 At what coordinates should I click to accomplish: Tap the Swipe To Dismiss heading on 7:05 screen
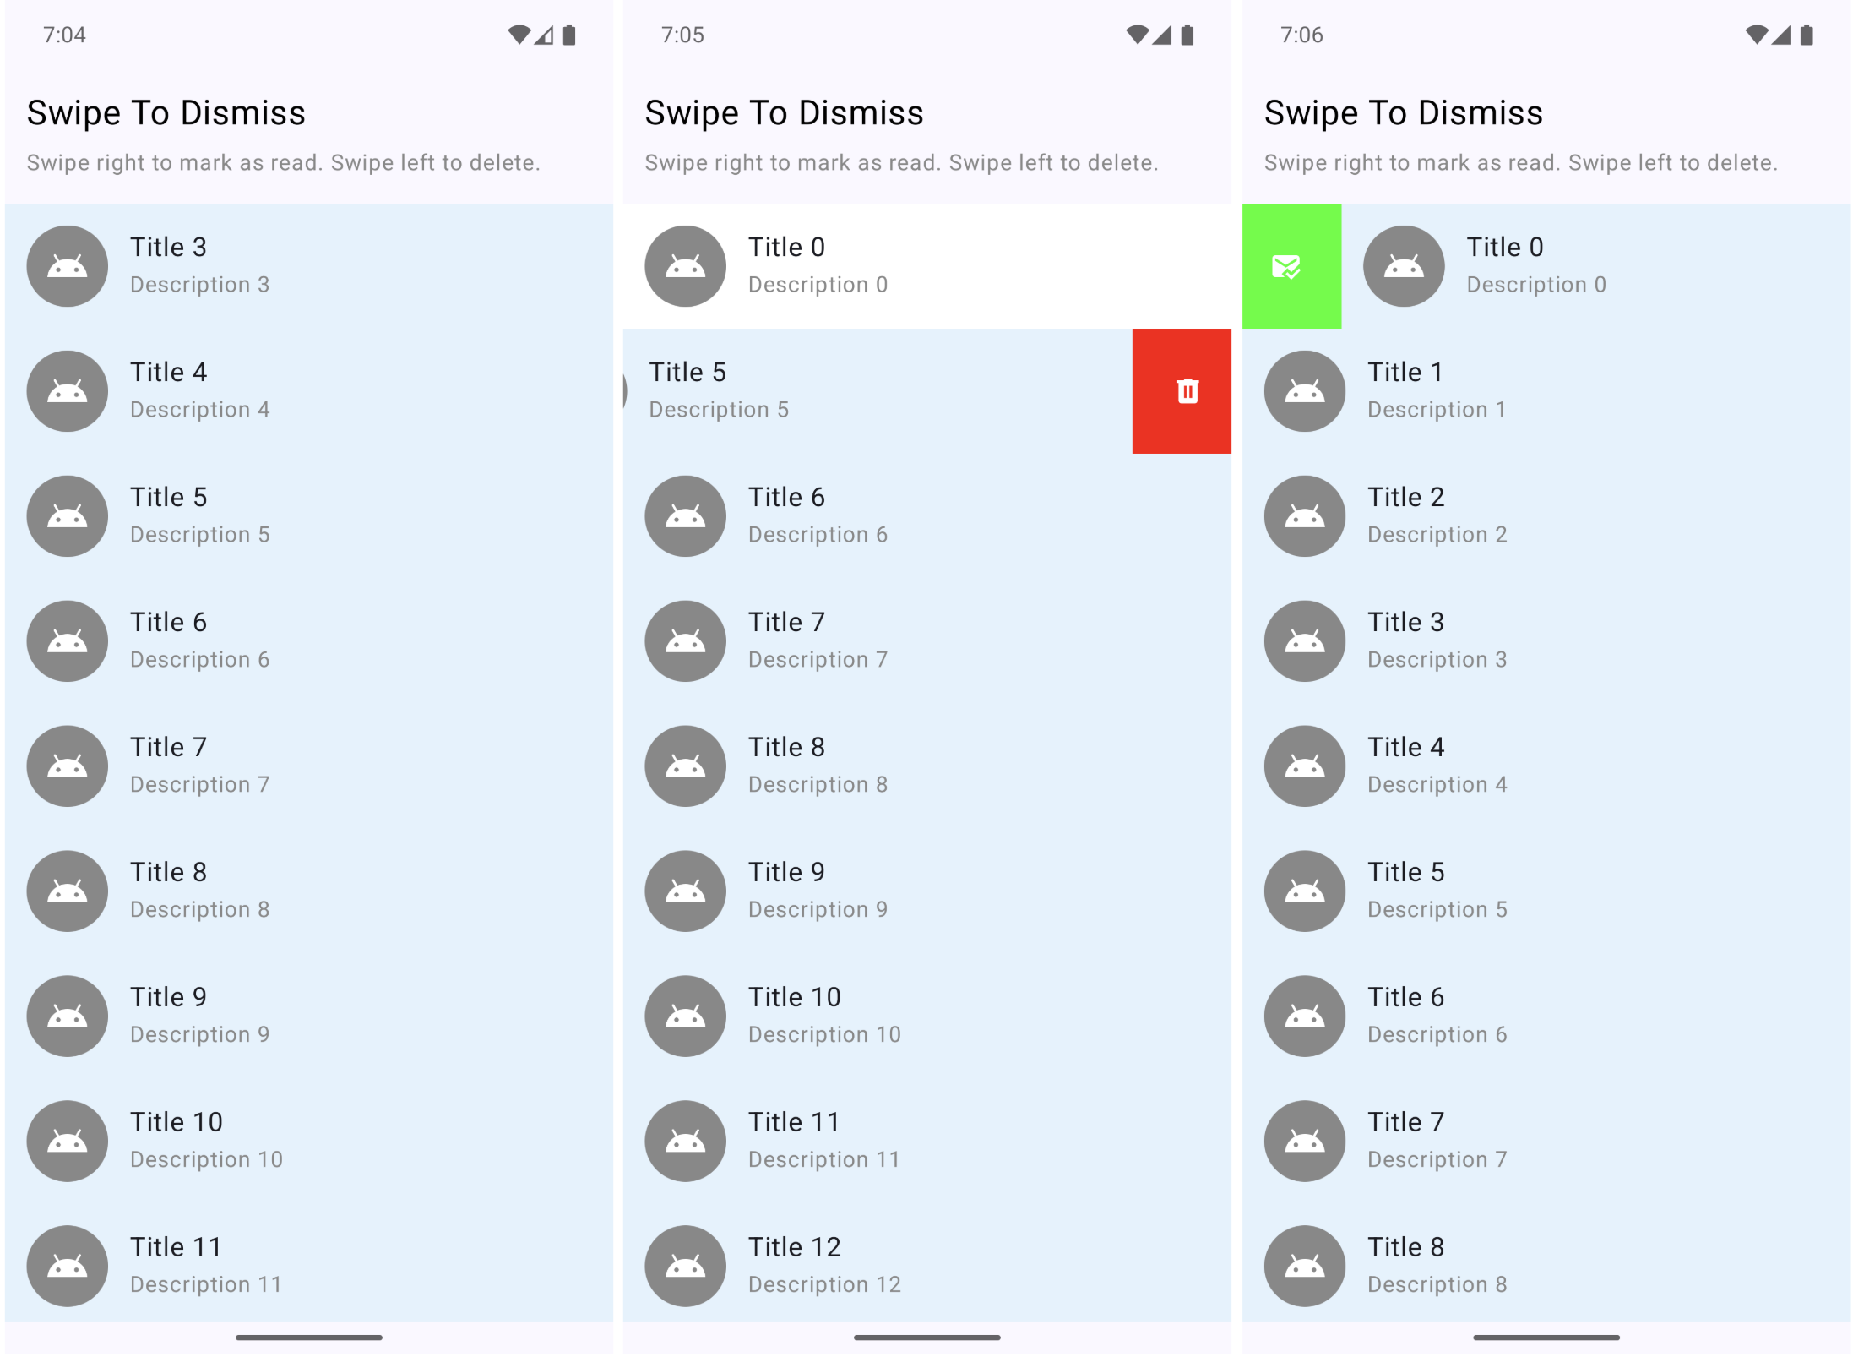click(x=784, y=113)
